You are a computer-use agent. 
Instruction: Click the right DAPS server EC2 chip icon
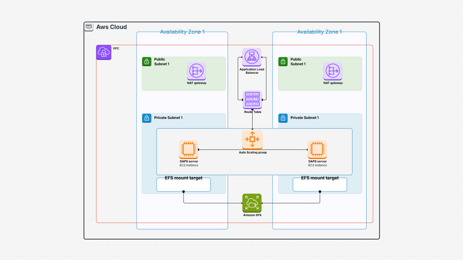[x=317, y=150]
